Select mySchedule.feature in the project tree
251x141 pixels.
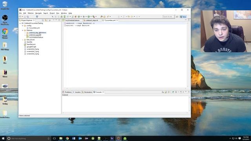click(x=36, y=37)
